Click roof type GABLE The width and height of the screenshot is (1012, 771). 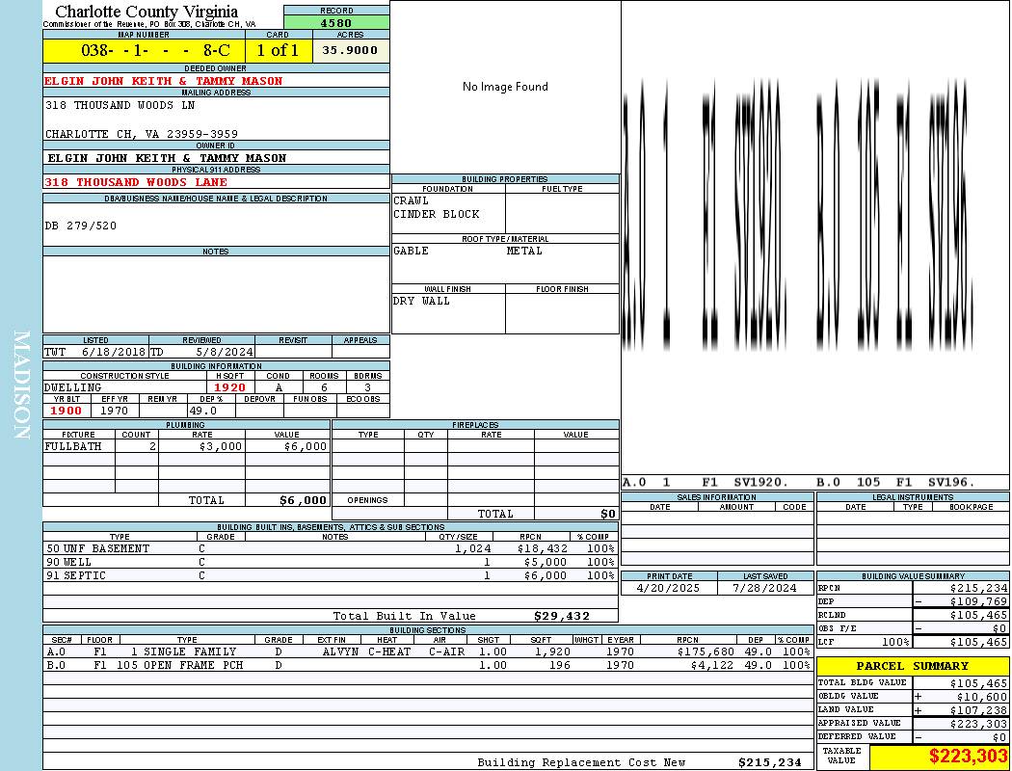point(412,251)
